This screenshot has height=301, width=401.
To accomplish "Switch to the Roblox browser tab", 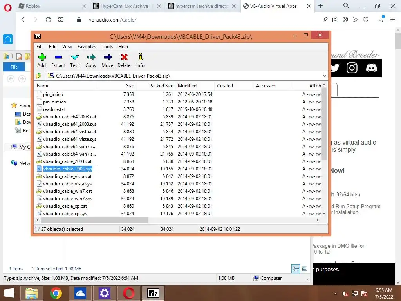I will (52, 6).
